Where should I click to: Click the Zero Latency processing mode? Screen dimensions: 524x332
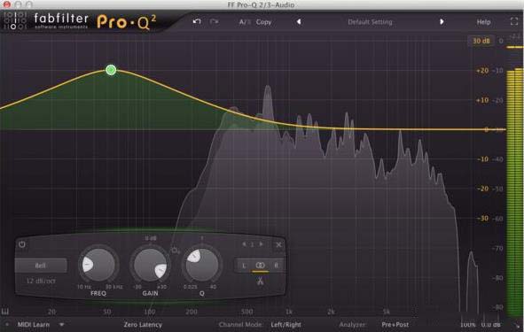(x=143, y=324)
